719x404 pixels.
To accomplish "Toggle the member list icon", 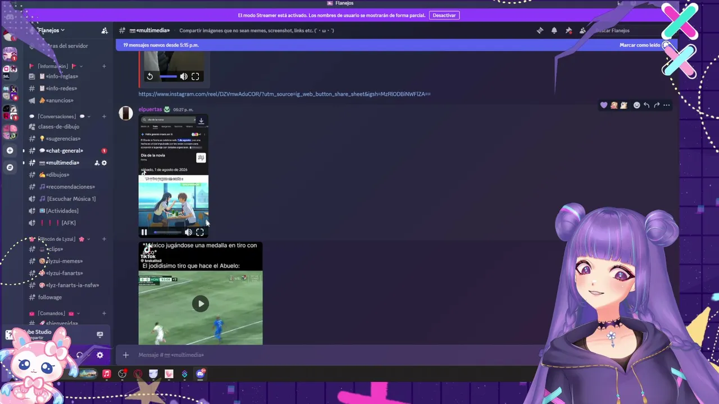I will click(583, 30).
